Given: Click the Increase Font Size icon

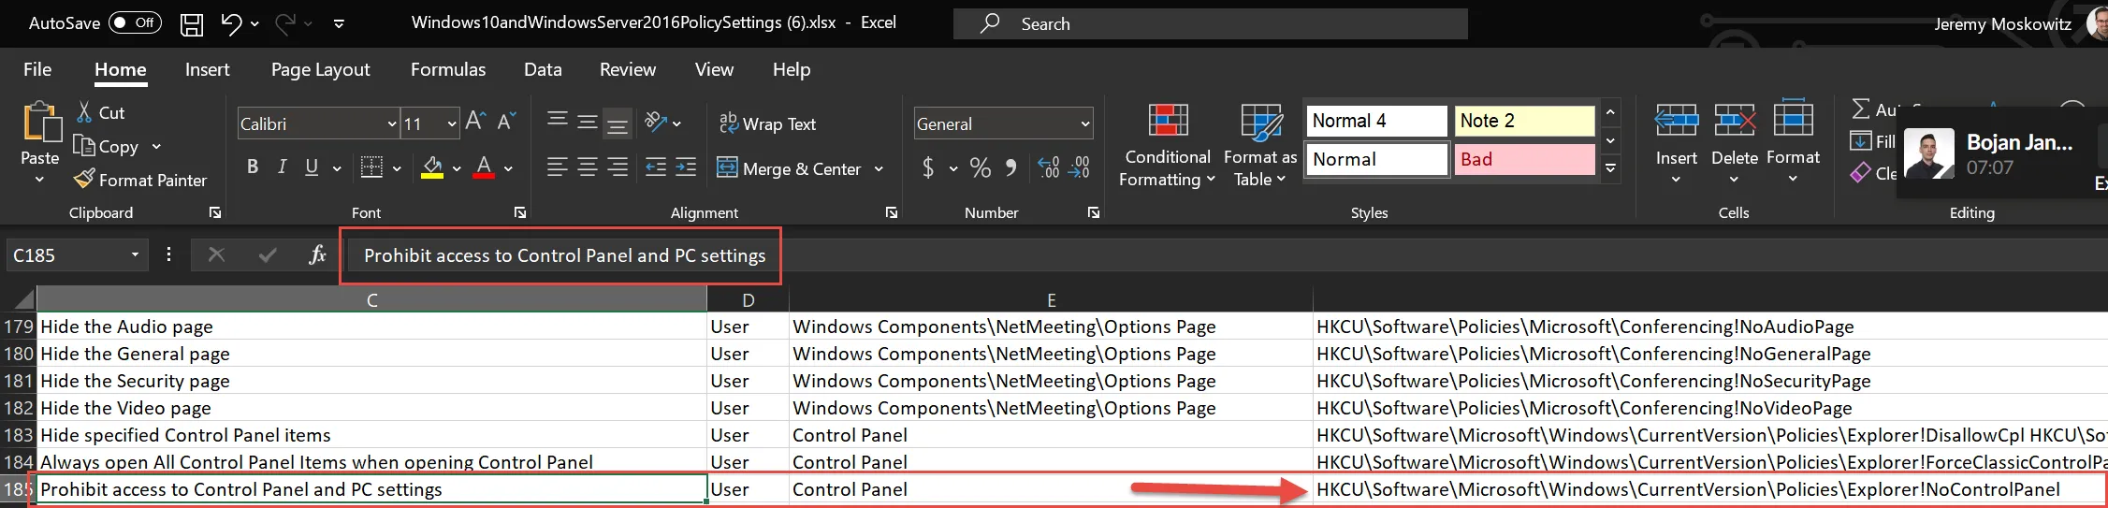Looking at the screenshot, I should pos(475,122).
